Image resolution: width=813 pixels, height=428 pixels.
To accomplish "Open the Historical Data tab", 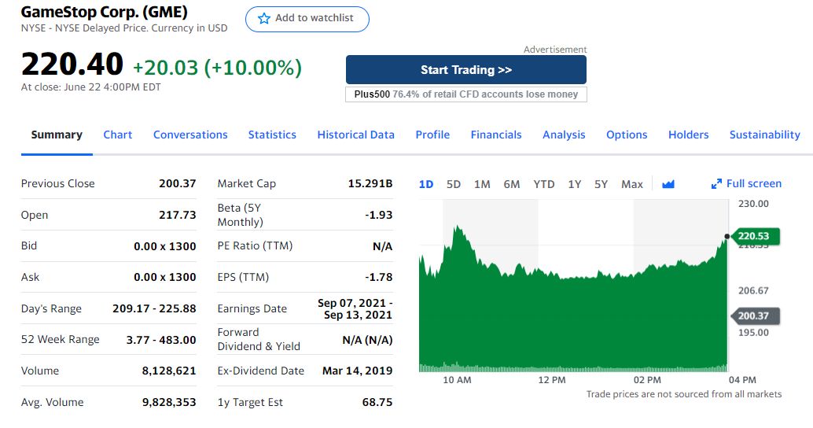I will pyautogui.click(x=355, y=135).
